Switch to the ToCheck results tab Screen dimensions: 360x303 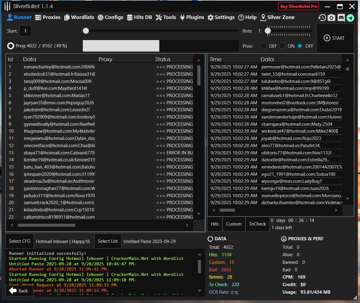(257, 224)
